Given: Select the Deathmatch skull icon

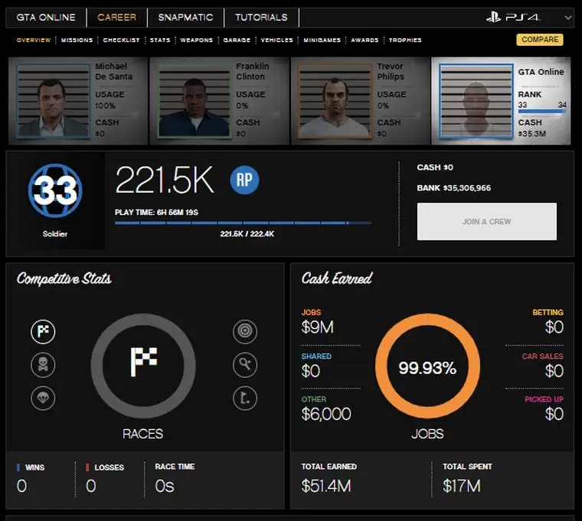Looking at the screenshot, I should click(x=43, y=365).
